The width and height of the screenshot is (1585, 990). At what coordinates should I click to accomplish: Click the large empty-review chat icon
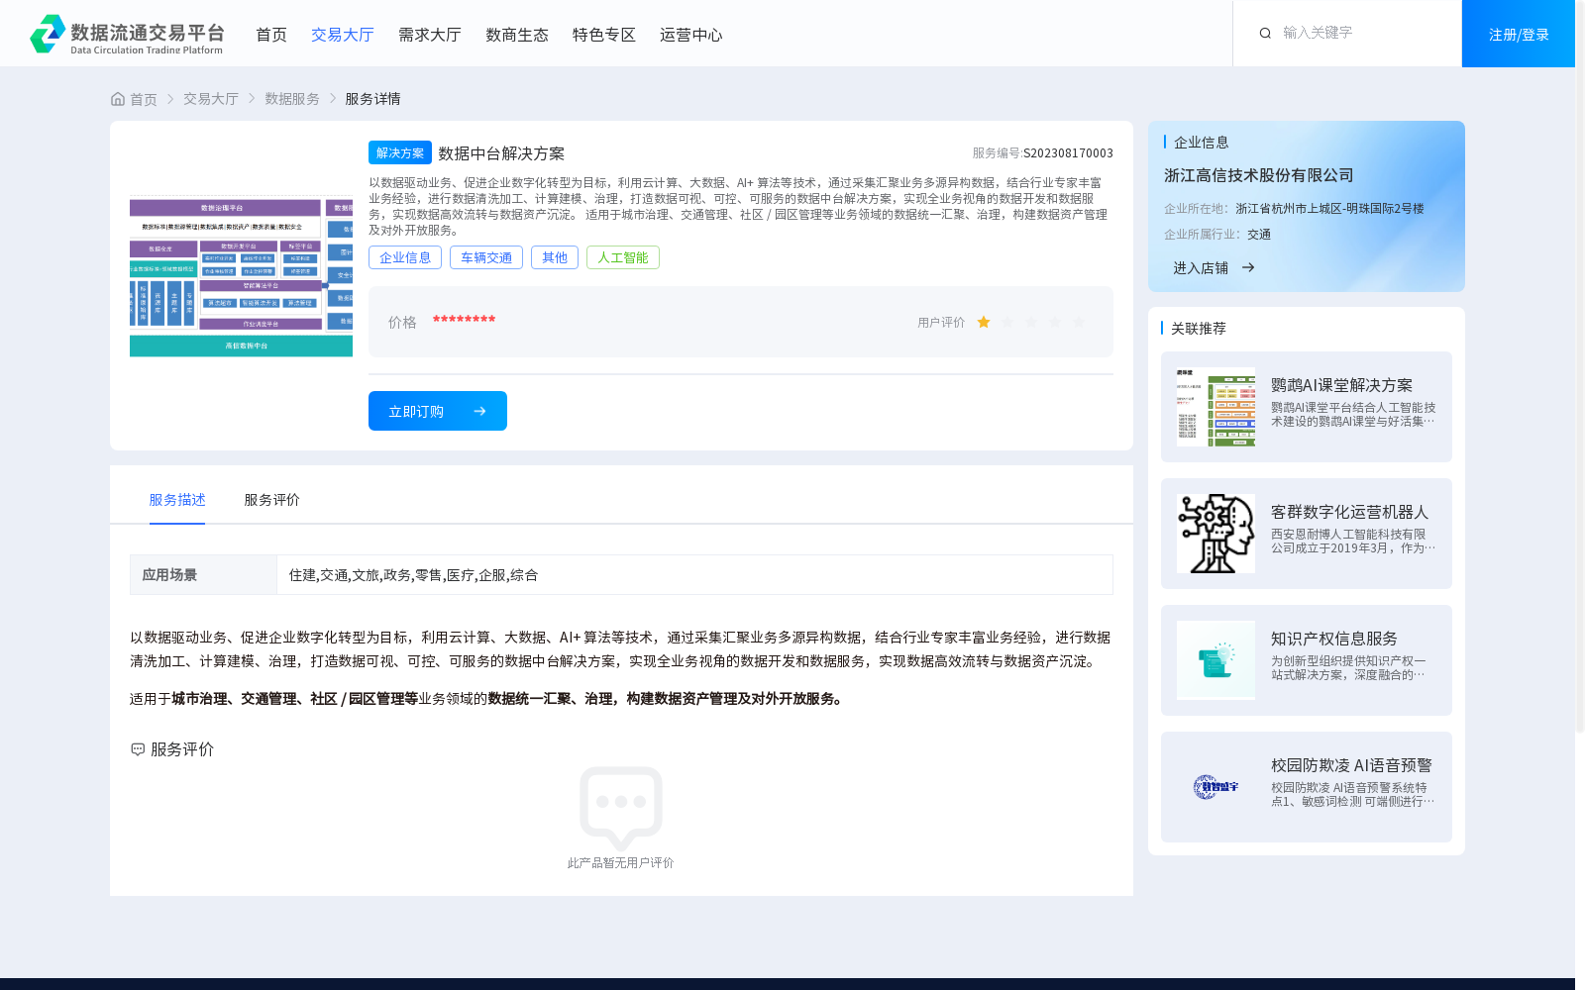coord(621,808)
